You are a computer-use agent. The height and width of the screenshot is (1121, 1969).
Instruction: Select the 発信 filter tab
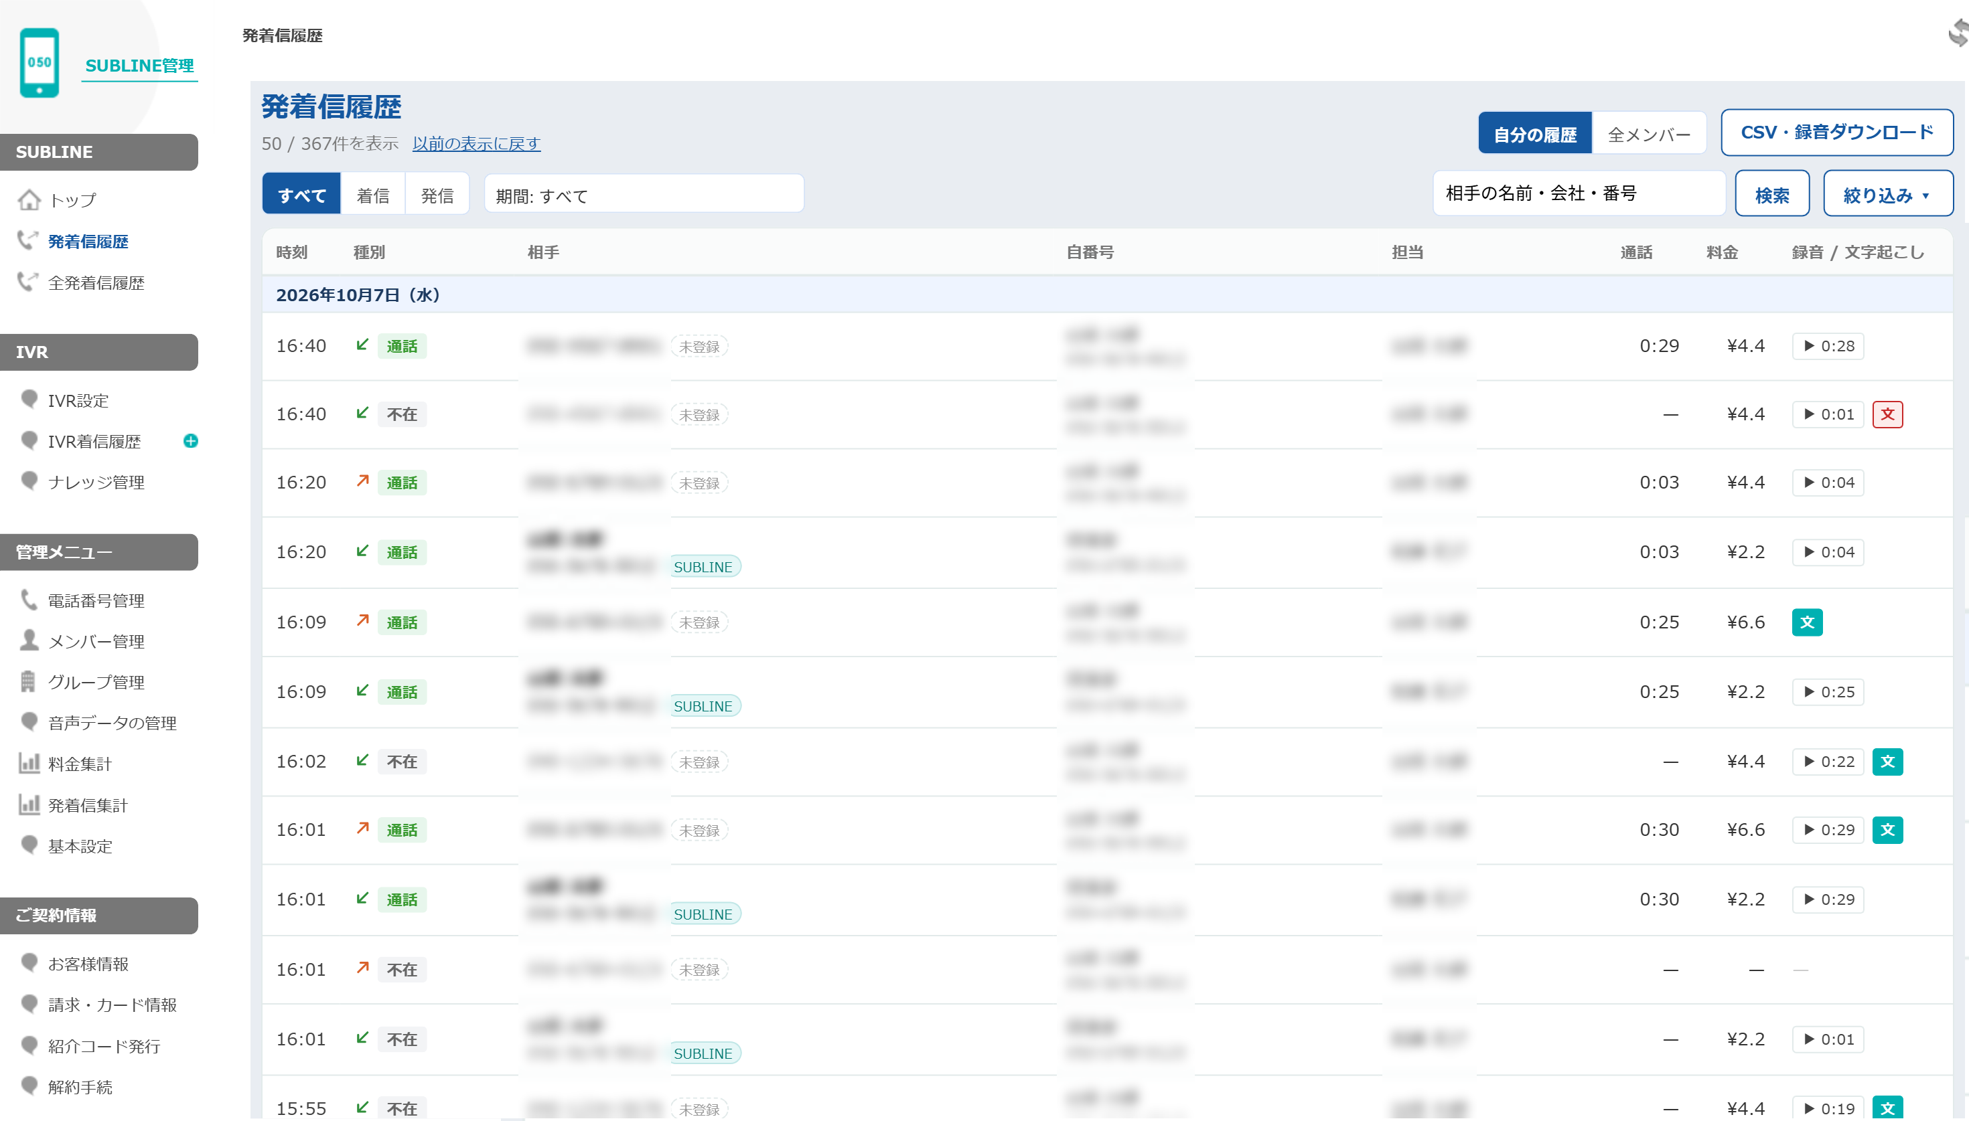[x=437, y=194]
